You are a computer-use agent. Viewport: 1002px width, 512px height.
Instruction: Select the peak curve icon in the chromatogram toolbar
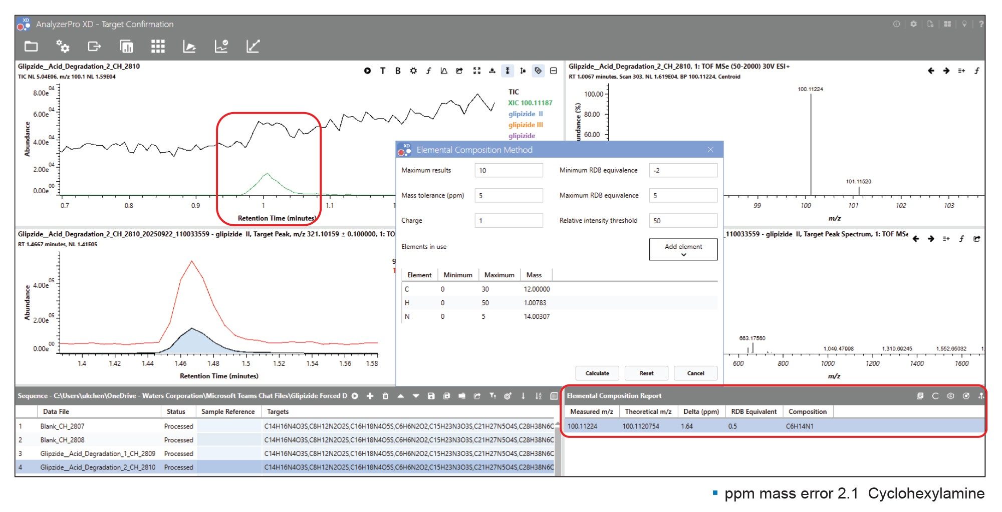444,71
